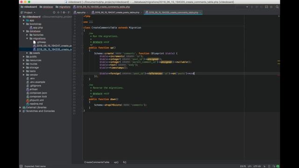Expand the factories folder
The width and height of the screenshot is (299, 168).
click(x=27, y=35)
